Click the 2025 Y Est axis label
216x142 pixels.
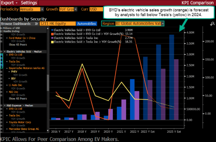point(174,132)
